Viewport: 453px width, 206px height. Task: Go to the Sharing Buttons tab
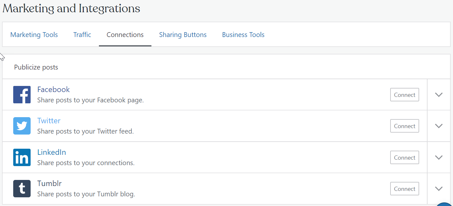(183, 35)
